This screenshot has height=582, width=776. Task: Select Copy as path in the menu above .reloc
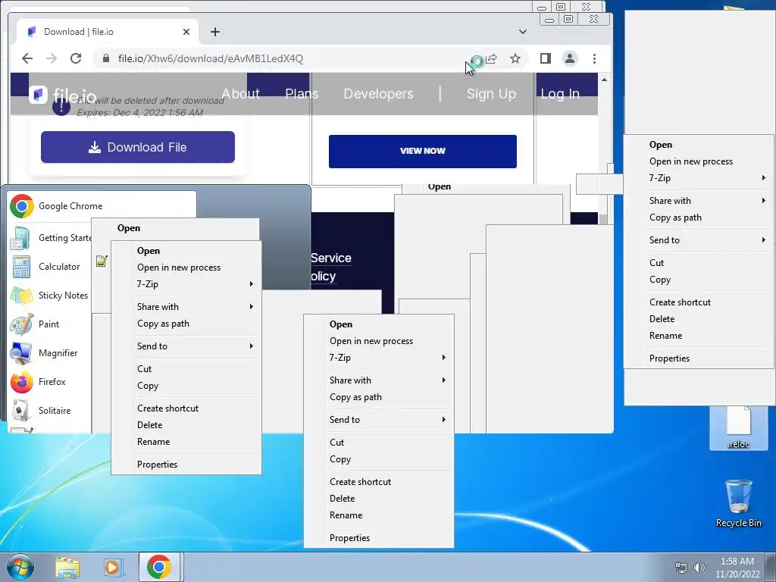coord(699,217)
